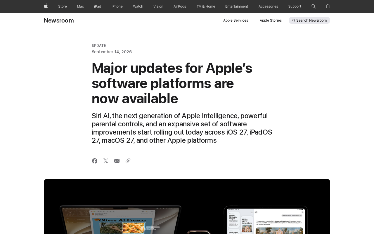The width and height of the screenshot is (374, 234).
Task: Open the TV & Home menu
Action: pyautogui.click(x=206, y=6)
